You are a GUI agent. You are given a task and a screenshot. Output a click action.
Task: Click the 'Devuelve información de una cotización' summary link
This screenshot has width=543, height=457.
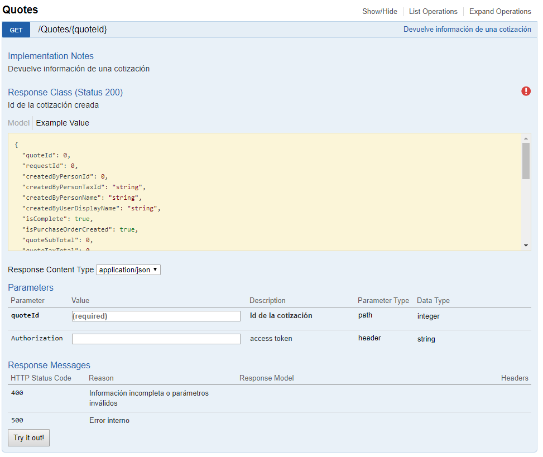467,30
